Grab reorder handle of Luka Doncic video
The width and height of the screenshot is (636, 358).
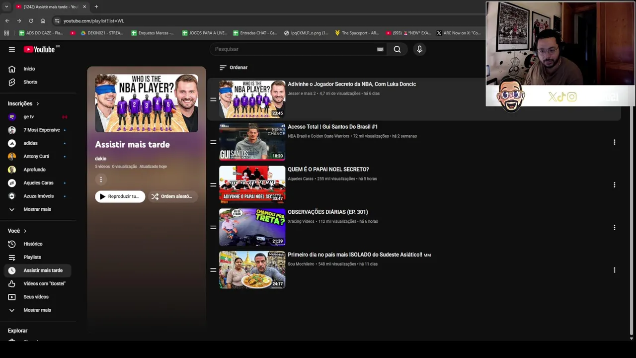(213, 99)
